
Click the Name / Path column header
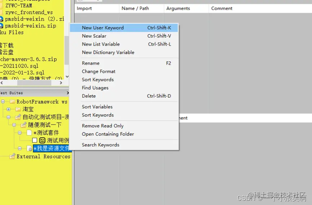click(141, 8)
